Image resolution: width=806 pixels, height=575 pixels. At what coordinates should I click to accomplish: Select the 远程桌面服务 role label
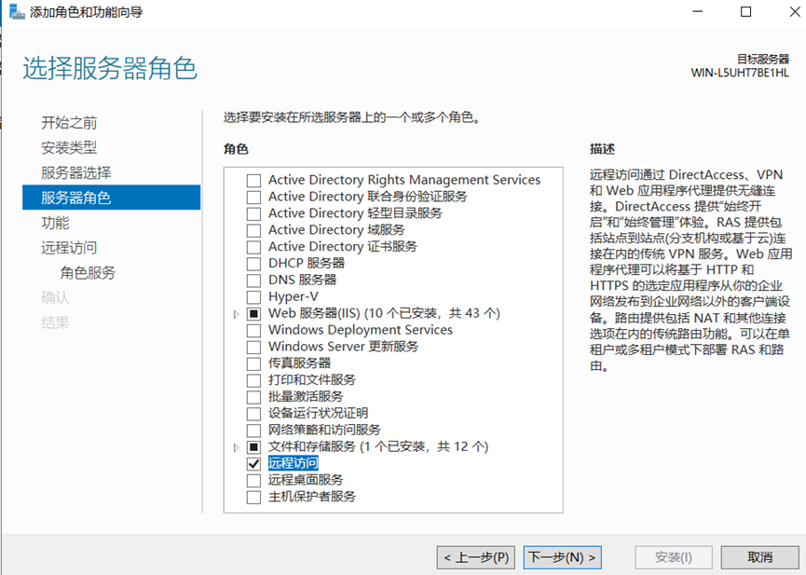coord(306,480)
